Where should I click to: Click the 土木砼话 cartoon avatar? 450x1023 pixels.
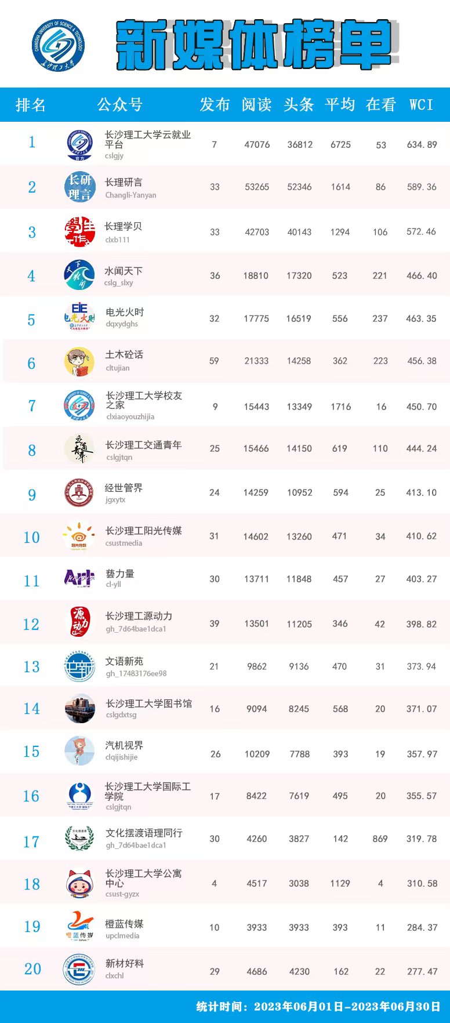79,362
